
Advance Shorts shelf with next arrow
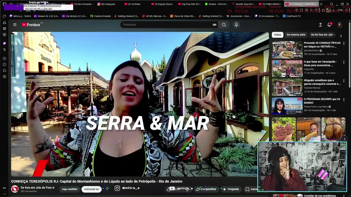pos(344,139)
